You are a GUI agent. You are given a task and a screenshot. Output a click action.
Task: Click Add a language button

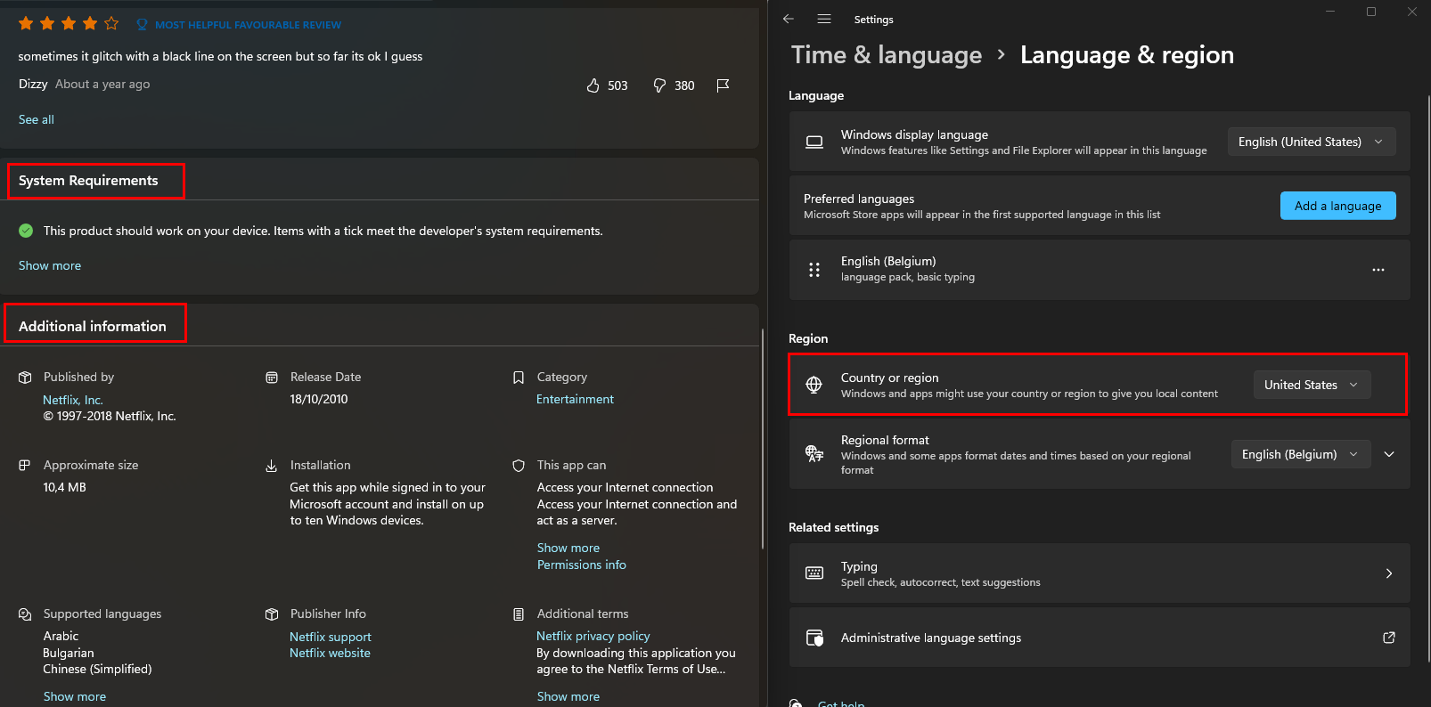pos(1338,206)
